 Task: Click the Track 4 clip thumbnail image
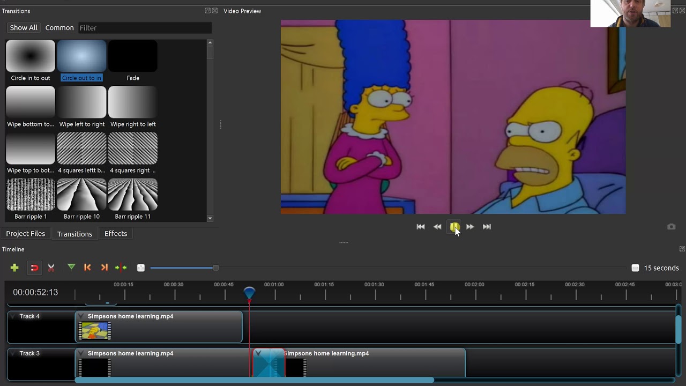tap(95, 331)
